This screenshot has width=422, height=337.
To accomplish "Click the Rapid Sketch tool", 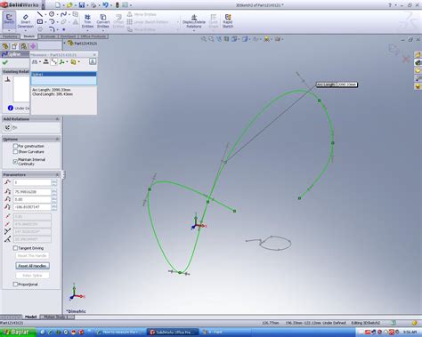I will coord(228,20).
